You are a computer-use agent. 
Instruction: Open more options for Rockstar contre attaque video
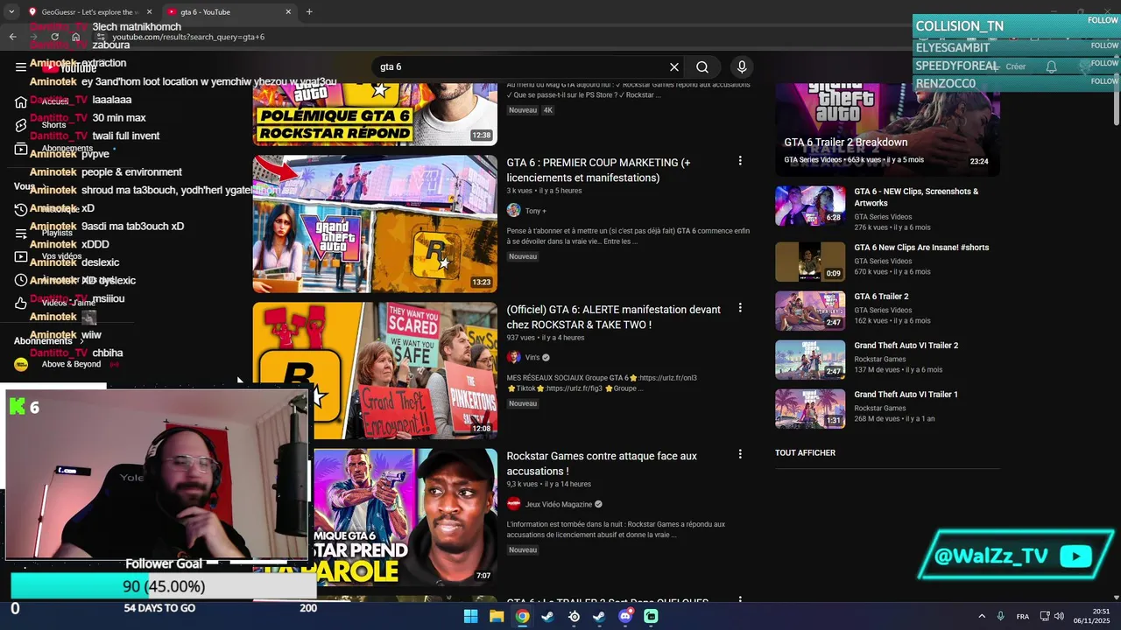coord(740,454)
